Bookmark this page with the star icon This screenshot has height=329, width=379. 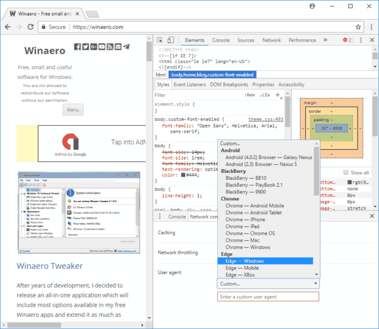point(358,27)
